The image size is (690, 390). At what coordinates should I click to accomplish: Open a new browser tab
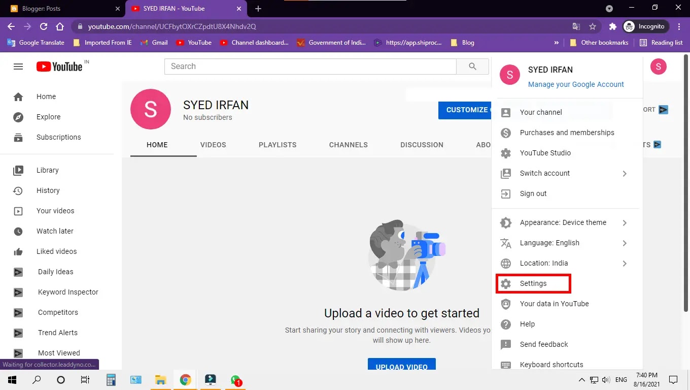[258, 9]
